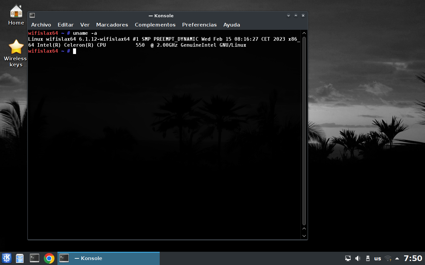Expand hidden system tray icons arrow
The image size is (425, 265).
point(397,258)
